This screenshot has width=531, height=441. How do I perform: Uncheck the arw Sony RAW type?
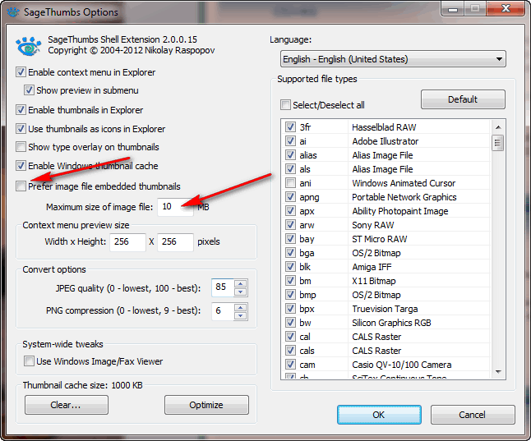(x=290, y=225)
